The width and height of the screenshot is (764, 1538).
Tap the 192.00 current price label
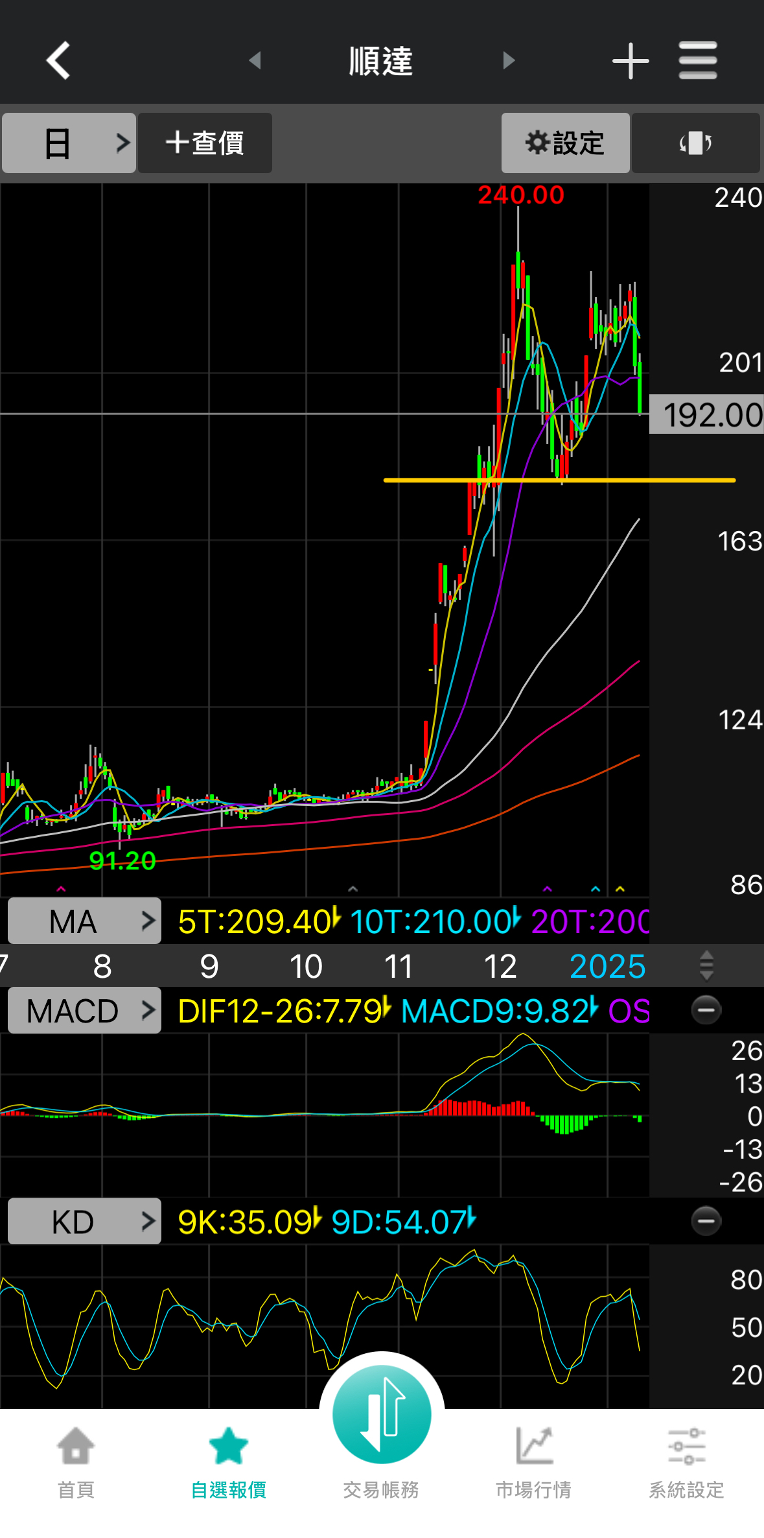coord(706,414)
